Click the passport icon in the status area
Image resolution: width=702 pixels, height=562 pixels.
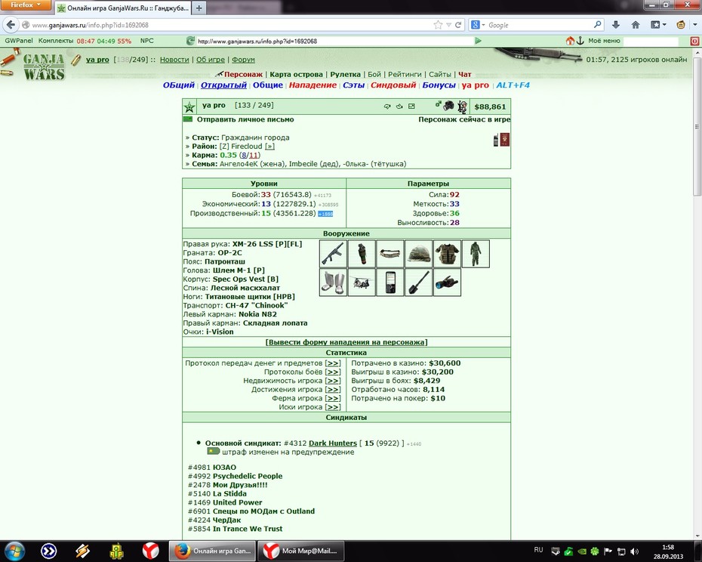(x=505, y=140)
